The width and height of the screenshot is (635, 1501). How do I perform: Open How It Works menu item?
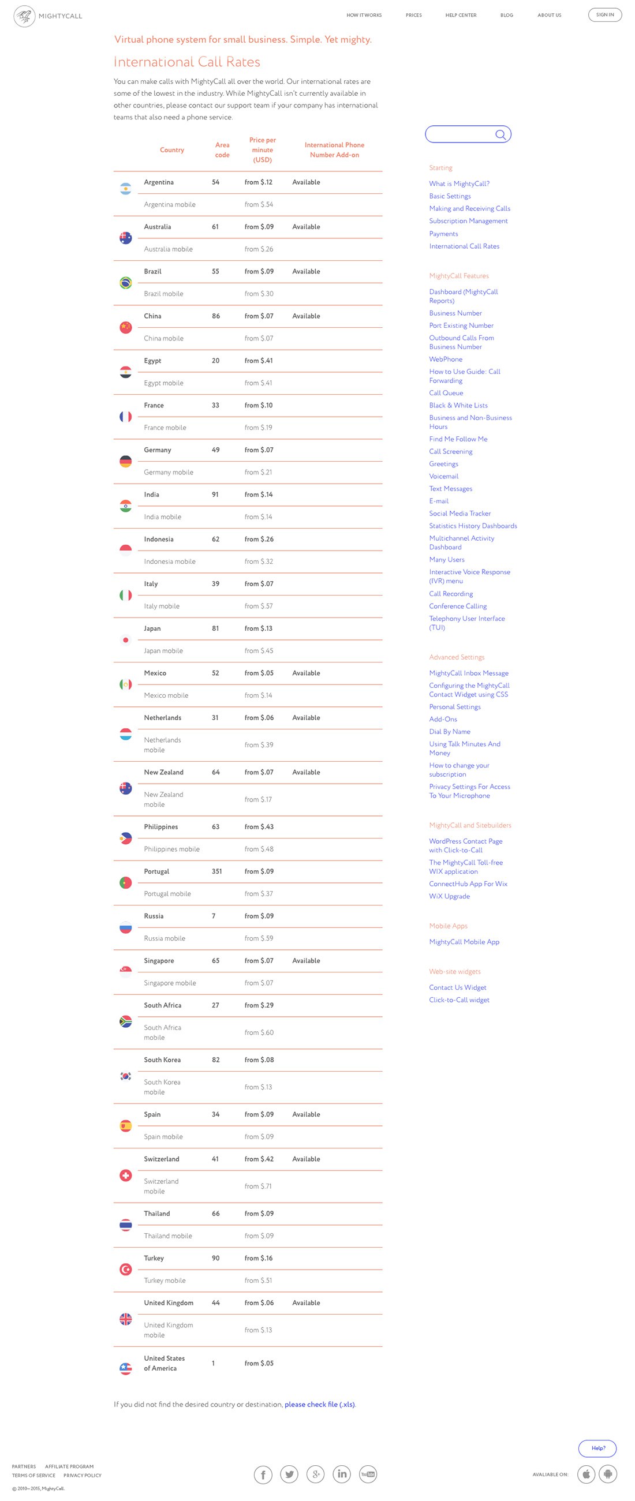(364, 15)
